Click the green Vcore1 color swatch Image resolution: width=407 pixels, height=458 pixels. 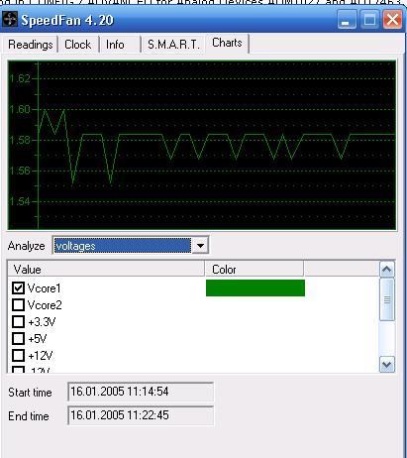[x=255, y=287]
